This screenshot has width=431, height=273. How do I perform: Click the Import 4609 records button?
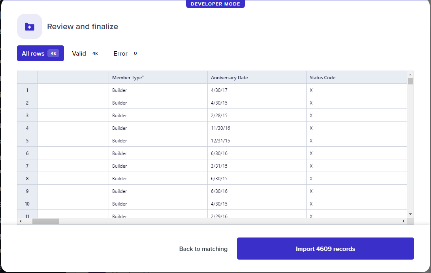[326, 249]
